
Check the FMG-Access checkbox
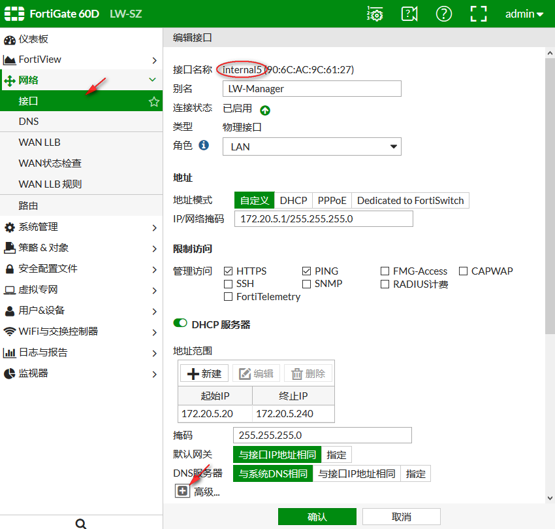[385, 271]
